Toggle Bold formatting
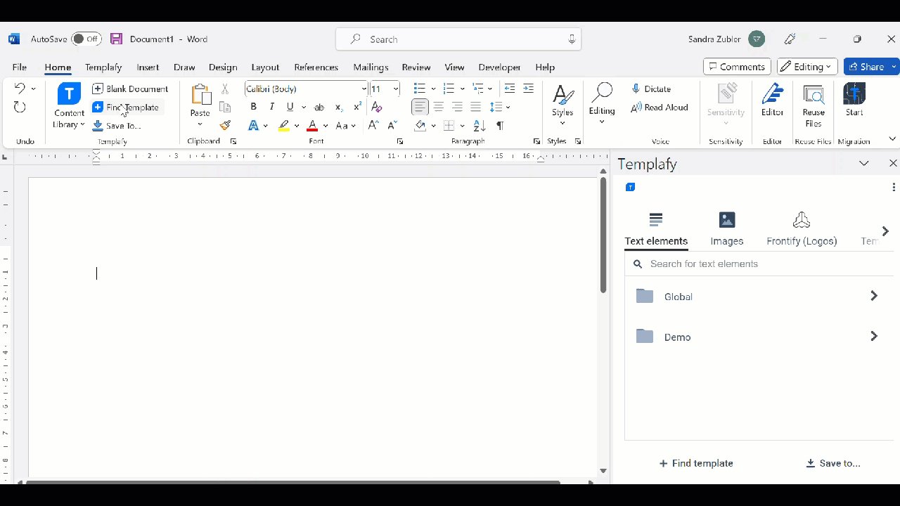The height and width of the screenshot is (506, 900). [254, 108]
